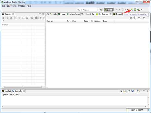
Task: Close the File Explorer tab
Action: point(111,14)
